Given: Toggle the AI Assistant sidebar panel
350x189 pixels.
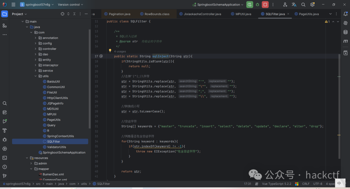Looking at the screenshot, I should (345, 23).
